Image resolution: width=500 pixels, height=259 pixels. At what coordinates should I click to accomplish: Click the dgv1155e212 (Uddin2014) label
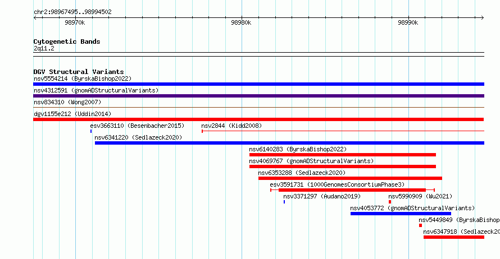click(72, 114)
